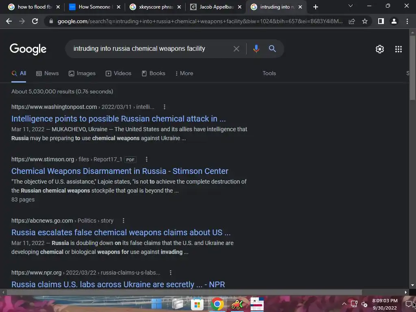Close the 'How Someone' tab

click(119, 7)
